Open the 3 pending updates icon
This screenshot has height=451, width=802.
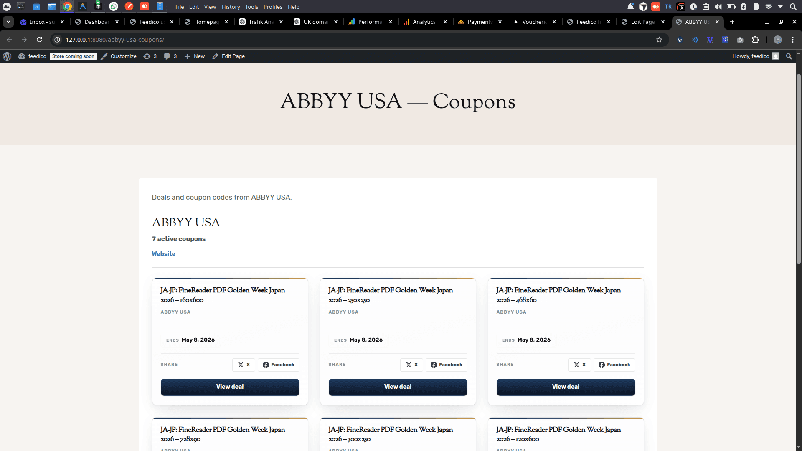[x=150, y=56]
